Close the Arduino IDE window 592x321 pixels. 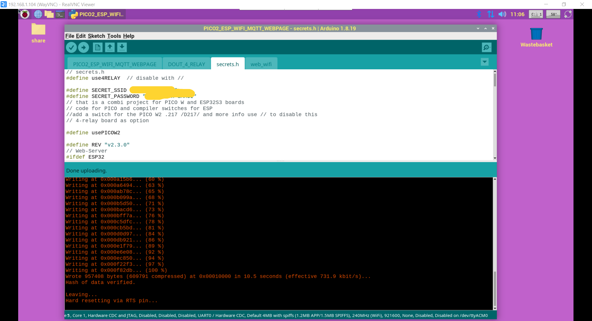[x=493, y=28]
